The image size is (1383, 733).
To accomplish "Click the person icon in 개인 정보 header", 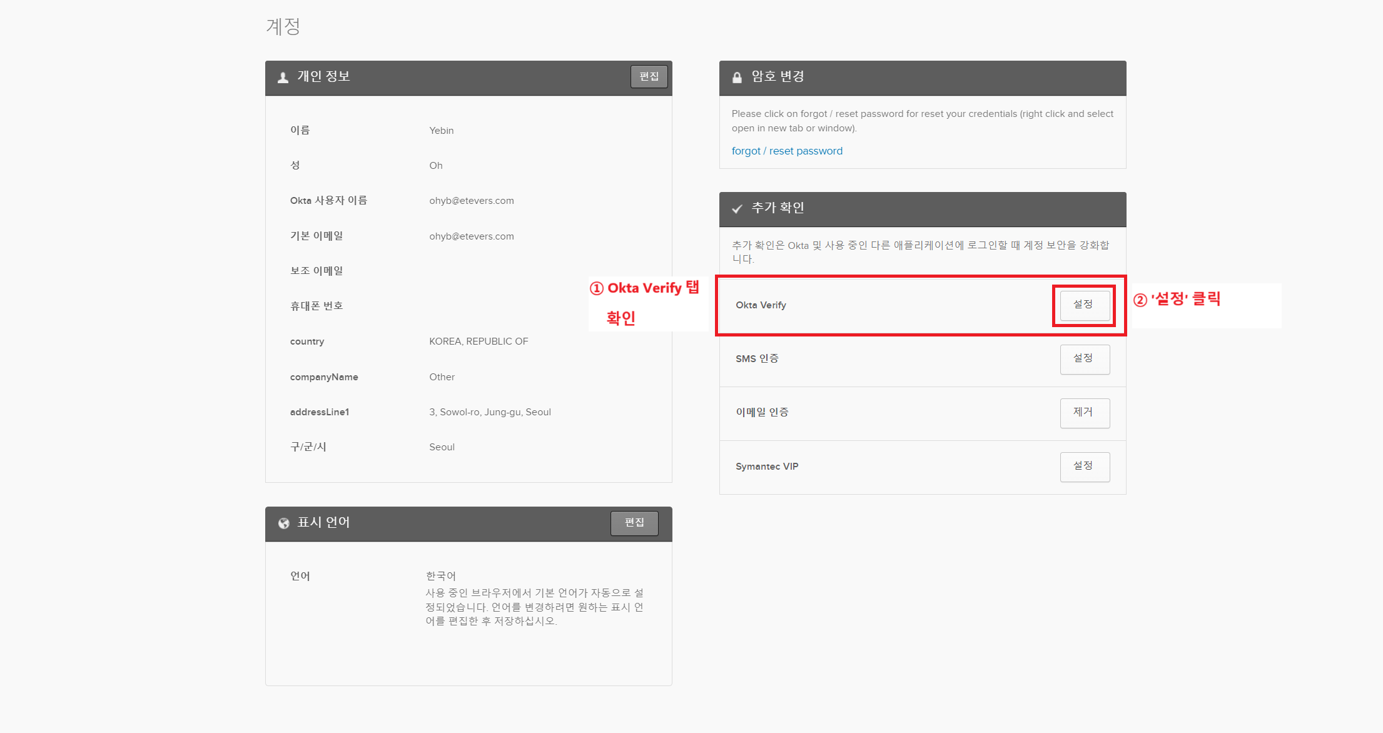I will tap(283, 78).
